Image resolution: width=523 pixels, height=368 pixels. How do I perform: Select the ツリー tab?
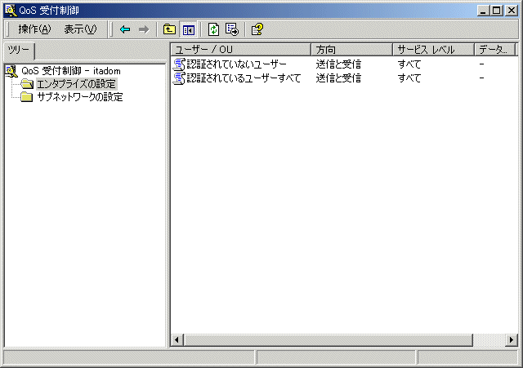tap(19, 51)
